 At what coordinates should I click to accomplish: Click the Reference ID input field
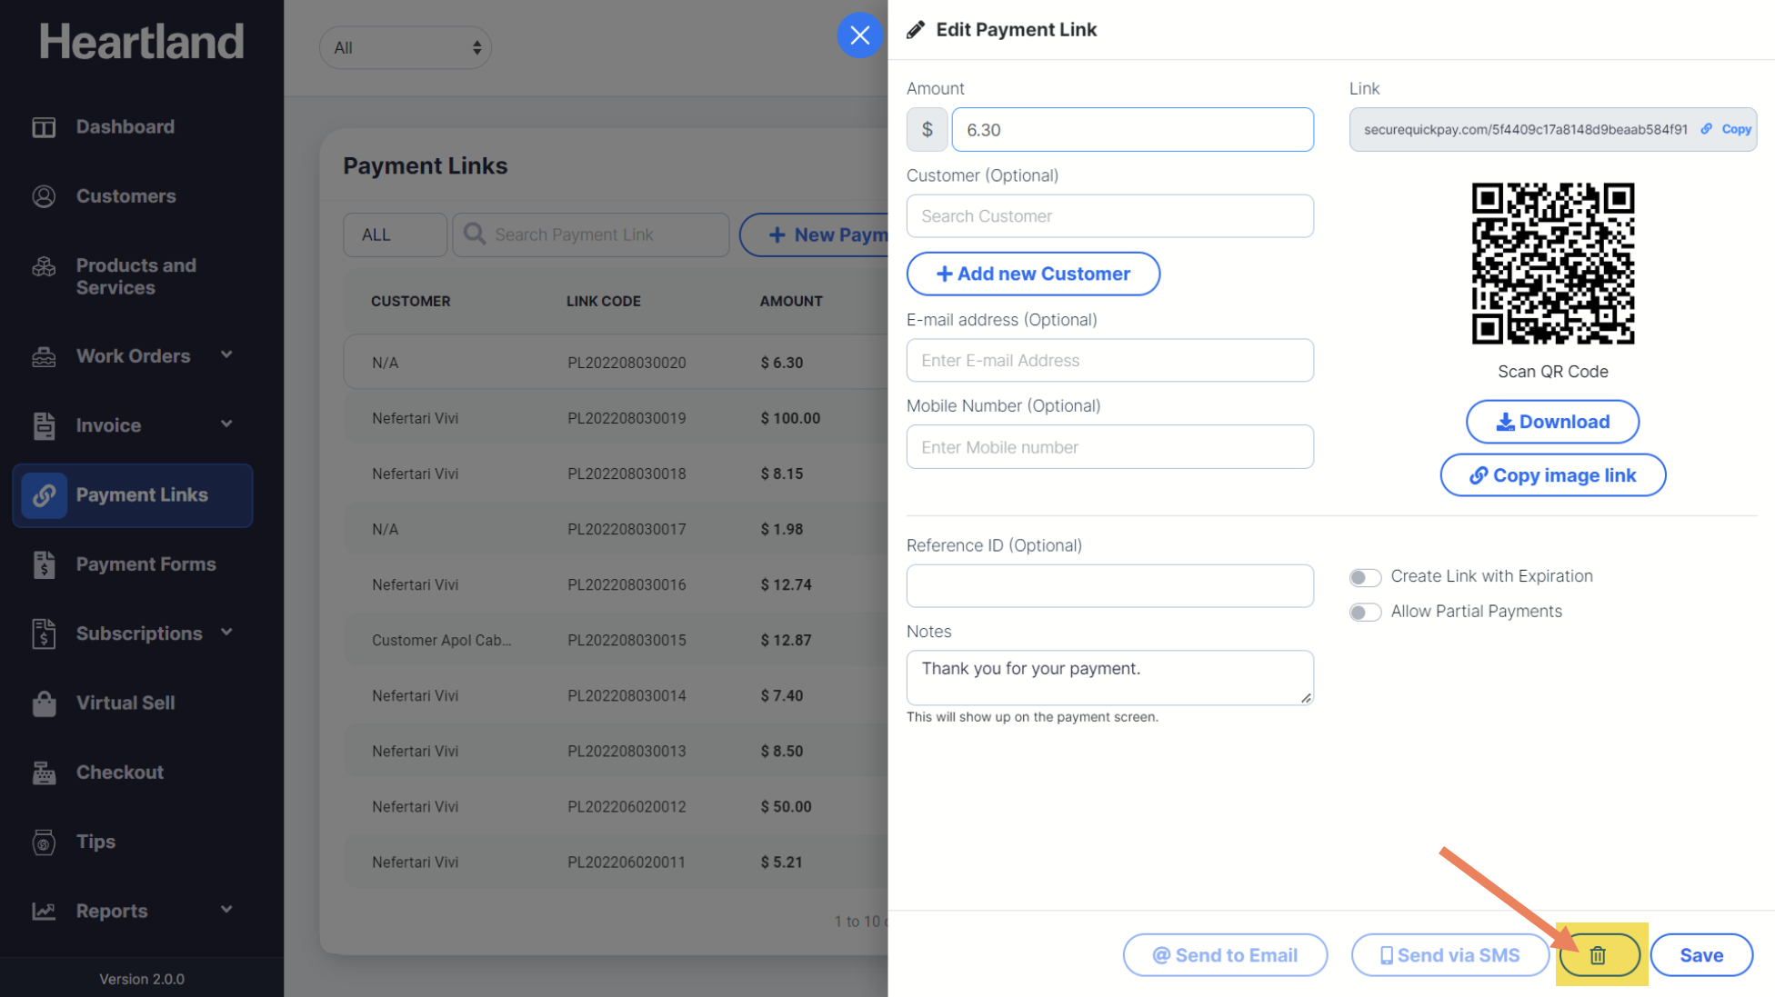(x=1109, y=586)
